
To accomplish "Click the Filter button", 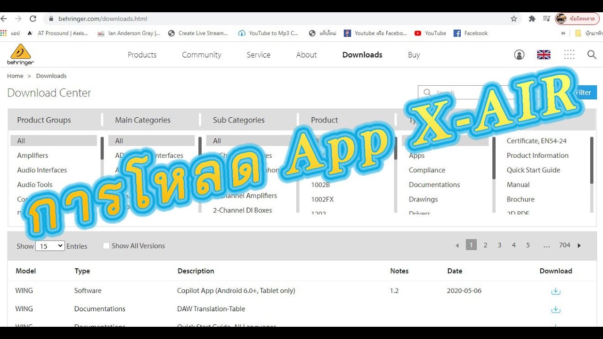I will (x=584, y=92).
